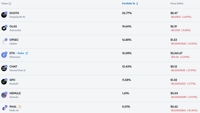Click the staking sprout icon next to ETH

pyautogui.click(x=27, y=53)
